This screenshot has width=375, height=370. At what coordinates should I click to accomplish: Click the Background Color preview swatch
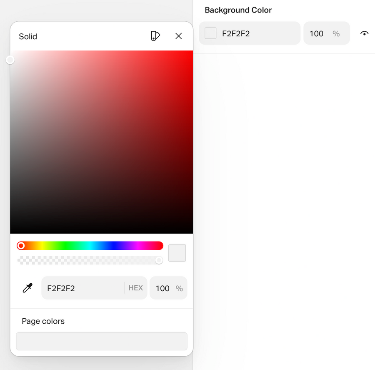point(210,33)
